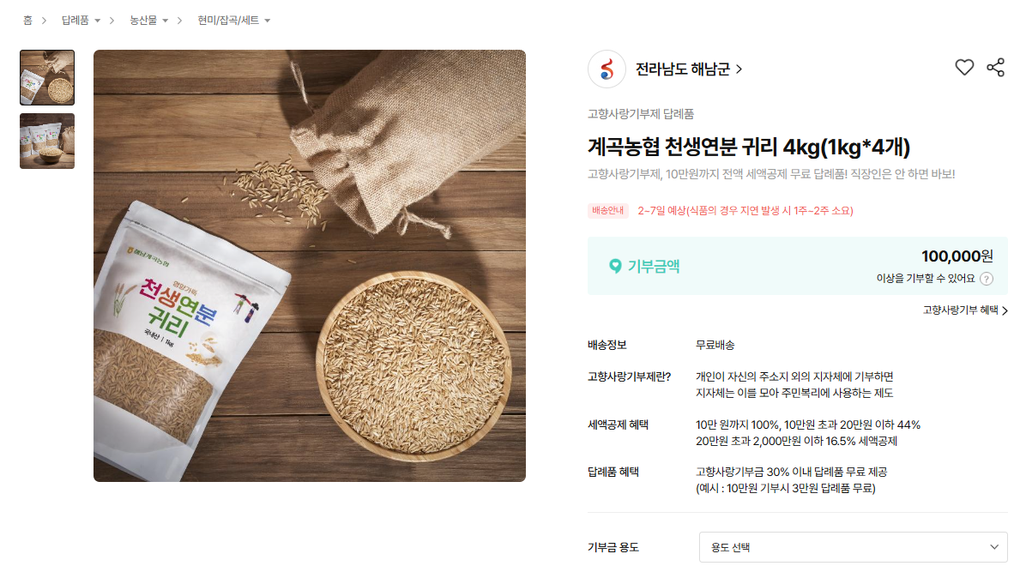The image size is (1020, 572).
Task: Expand the 현미/잡곡/세트 category dropdown
Action: 268,21
